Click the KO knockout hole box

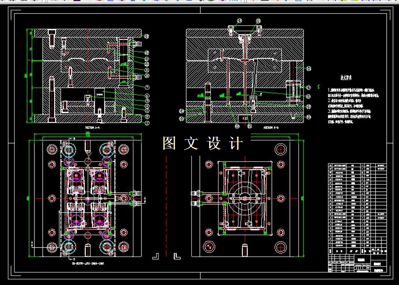coord(245,118)
